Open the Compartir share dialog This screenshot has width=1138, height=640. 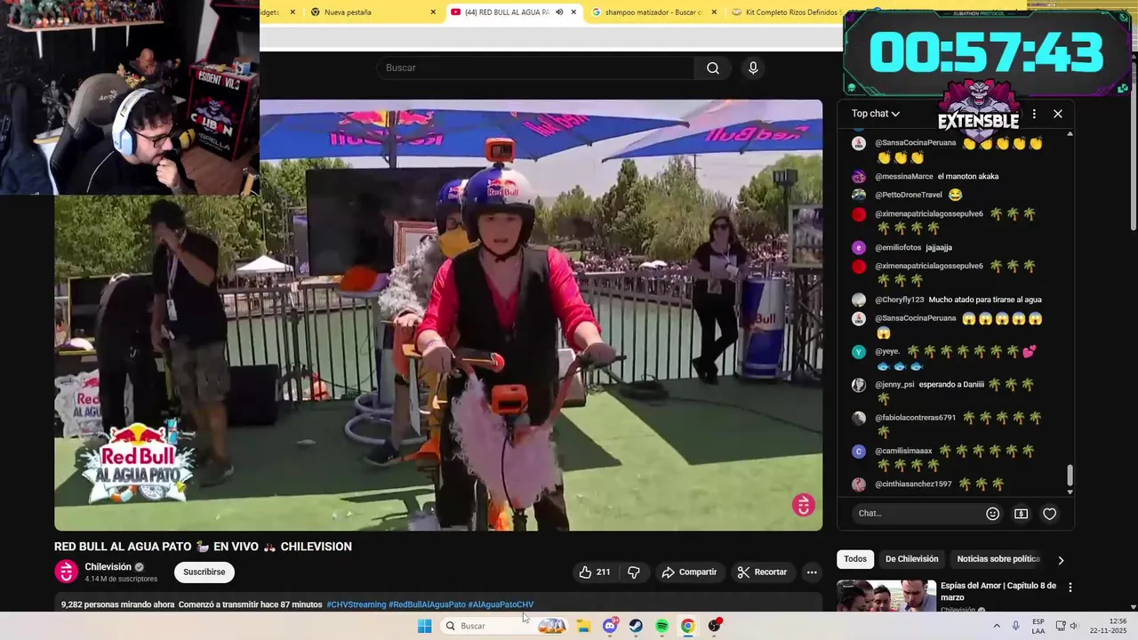689,572
